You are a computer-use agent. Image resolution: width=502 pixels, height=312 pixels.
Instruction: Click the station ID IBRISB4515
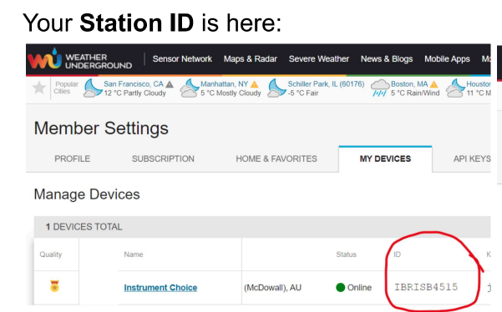point(426,287)
